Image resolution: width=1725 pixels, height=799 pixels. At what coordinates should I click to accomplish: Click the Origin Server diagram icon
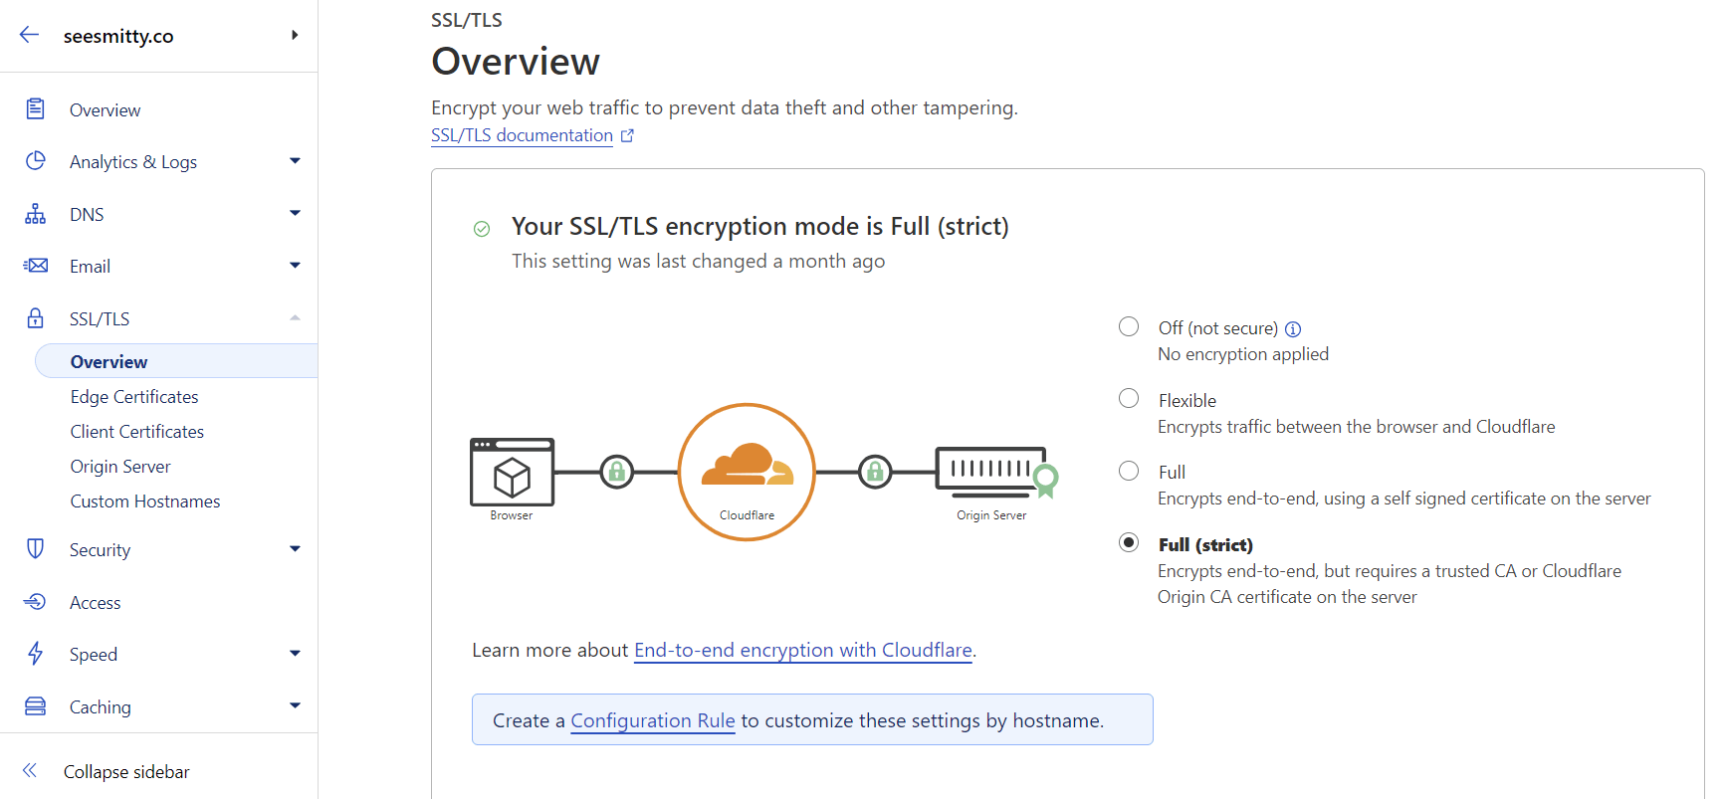pyautogui.click(x=995, y=472)
